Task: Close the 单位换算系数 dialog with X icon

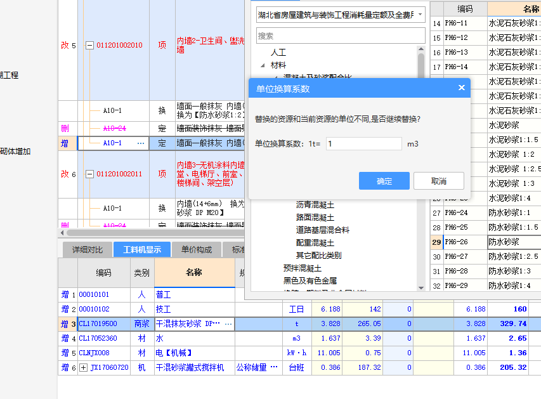Action: [x=461, y=88]
